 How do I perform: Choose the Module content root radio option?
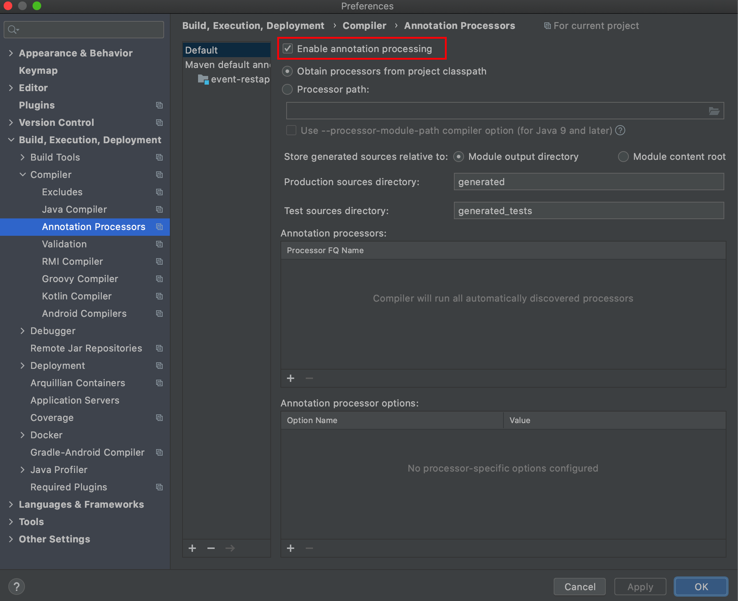pos(623,157)
